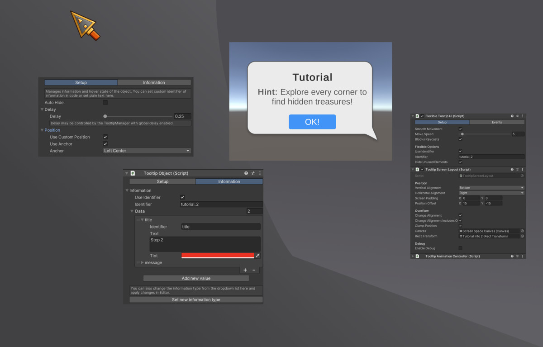Image resolution: width=543 pixels, height=347 pixels.
Task: Expand the message data entry
Action: point(142,263)
